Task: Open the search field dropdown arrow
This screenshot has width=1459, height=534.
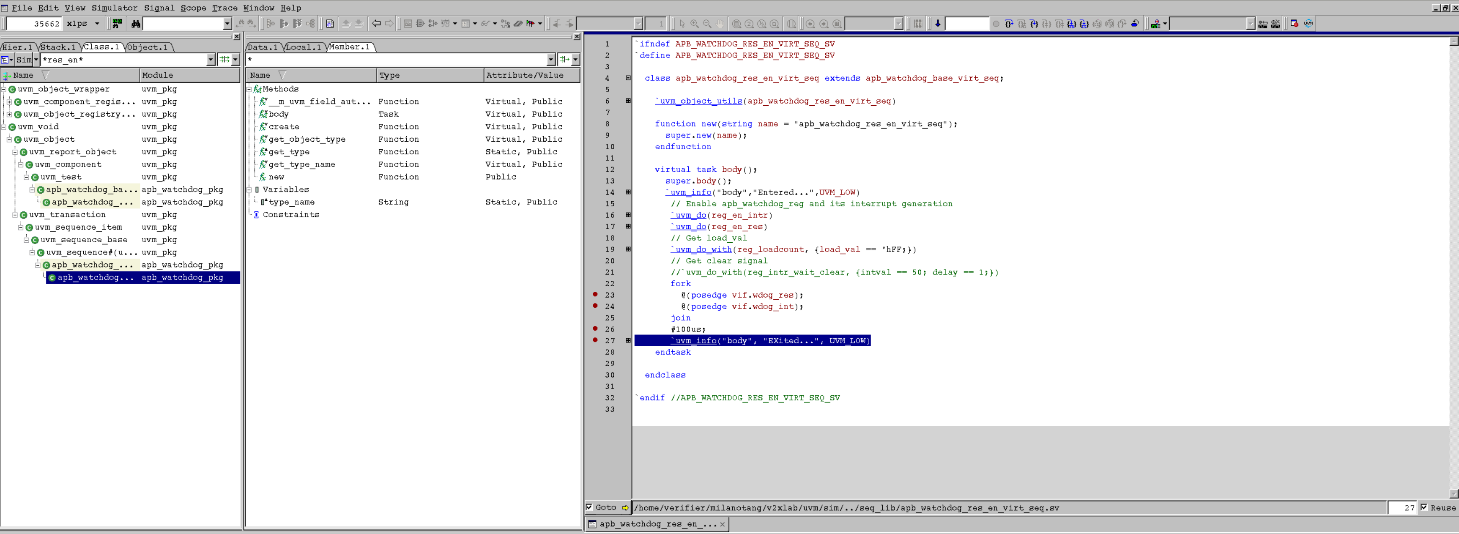Action: click(227, 24)
